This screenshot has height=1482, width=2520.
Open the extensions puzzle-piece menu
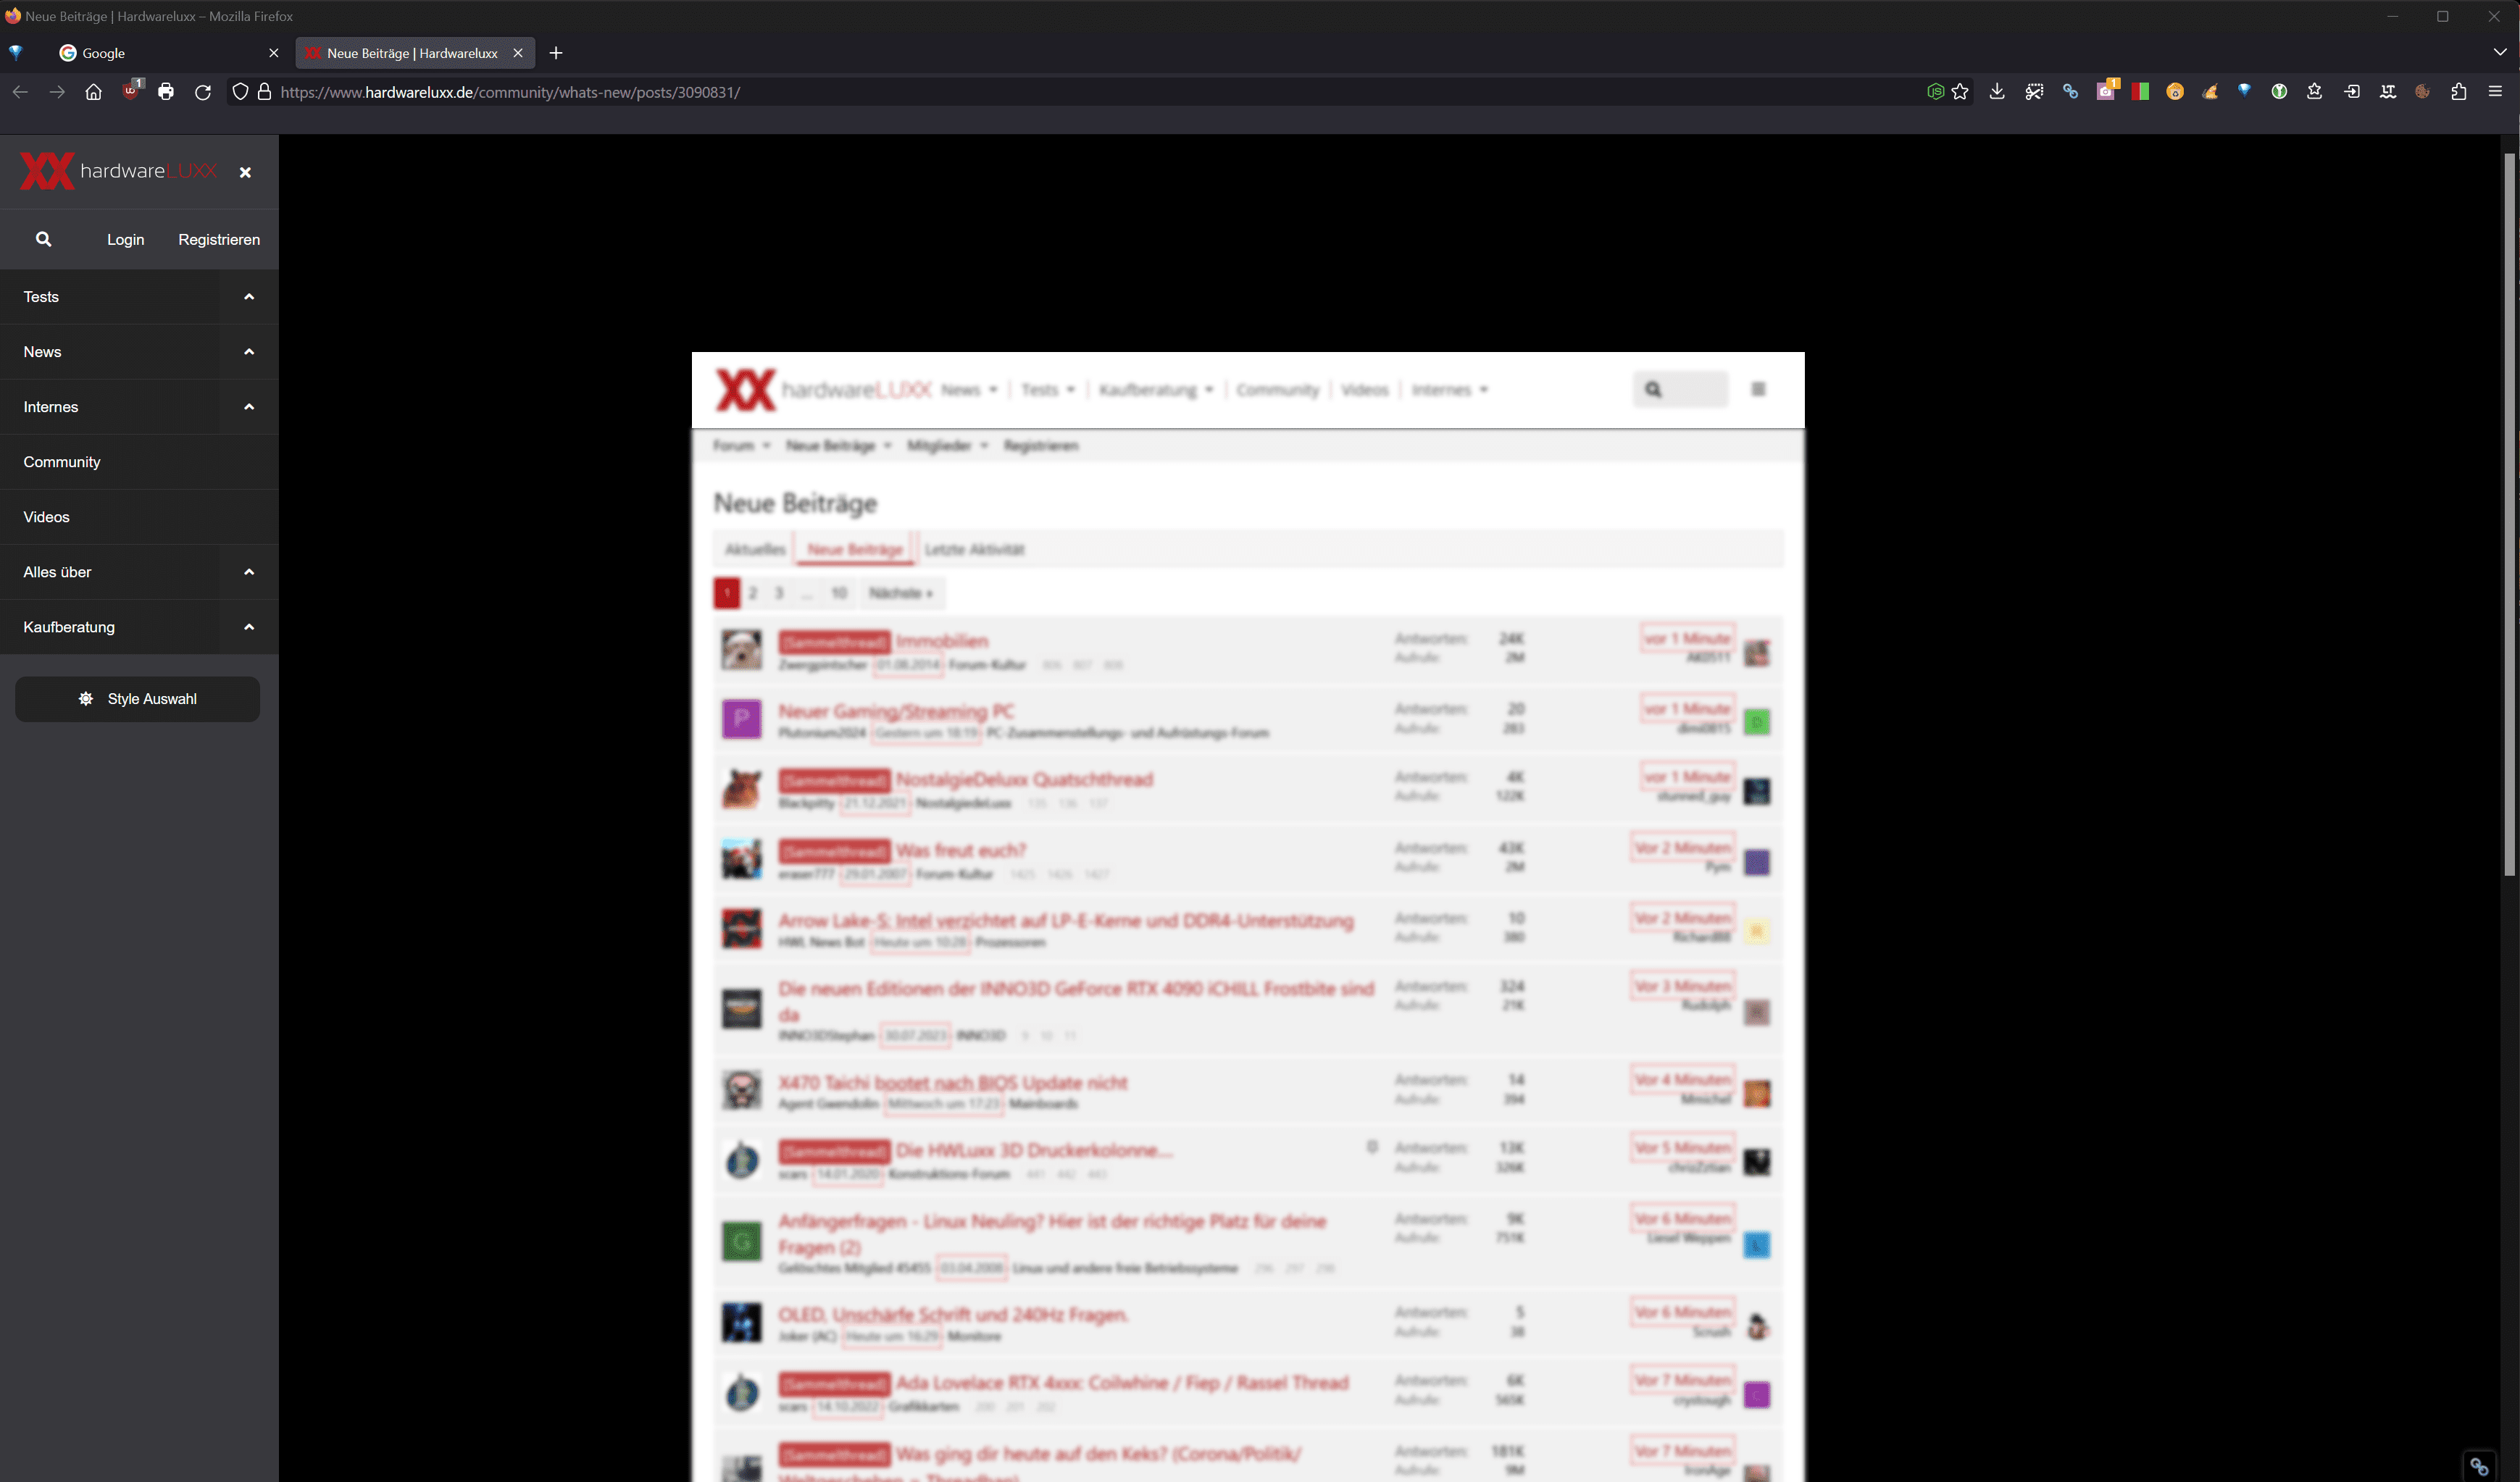(2458, 92)
